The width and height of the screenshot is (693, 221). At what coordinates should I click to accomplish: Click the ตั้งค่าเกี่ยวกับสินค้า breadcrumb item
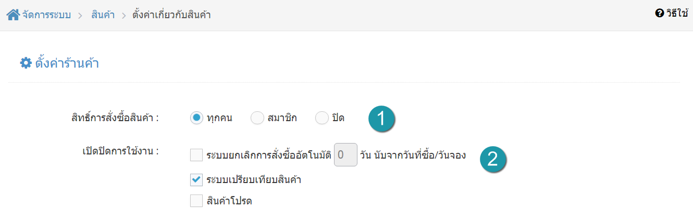(x=171, y=15)
